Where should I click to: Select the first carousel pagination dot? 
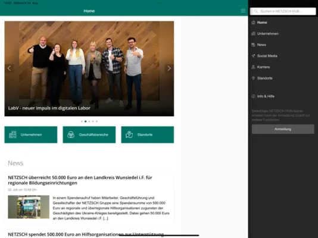point(82,121)
